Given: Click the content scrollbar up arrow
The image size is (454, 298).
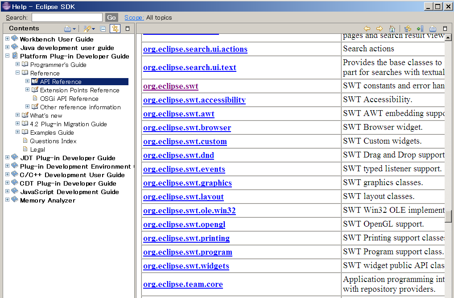Looking at the screenshot, I should (448, 37).
